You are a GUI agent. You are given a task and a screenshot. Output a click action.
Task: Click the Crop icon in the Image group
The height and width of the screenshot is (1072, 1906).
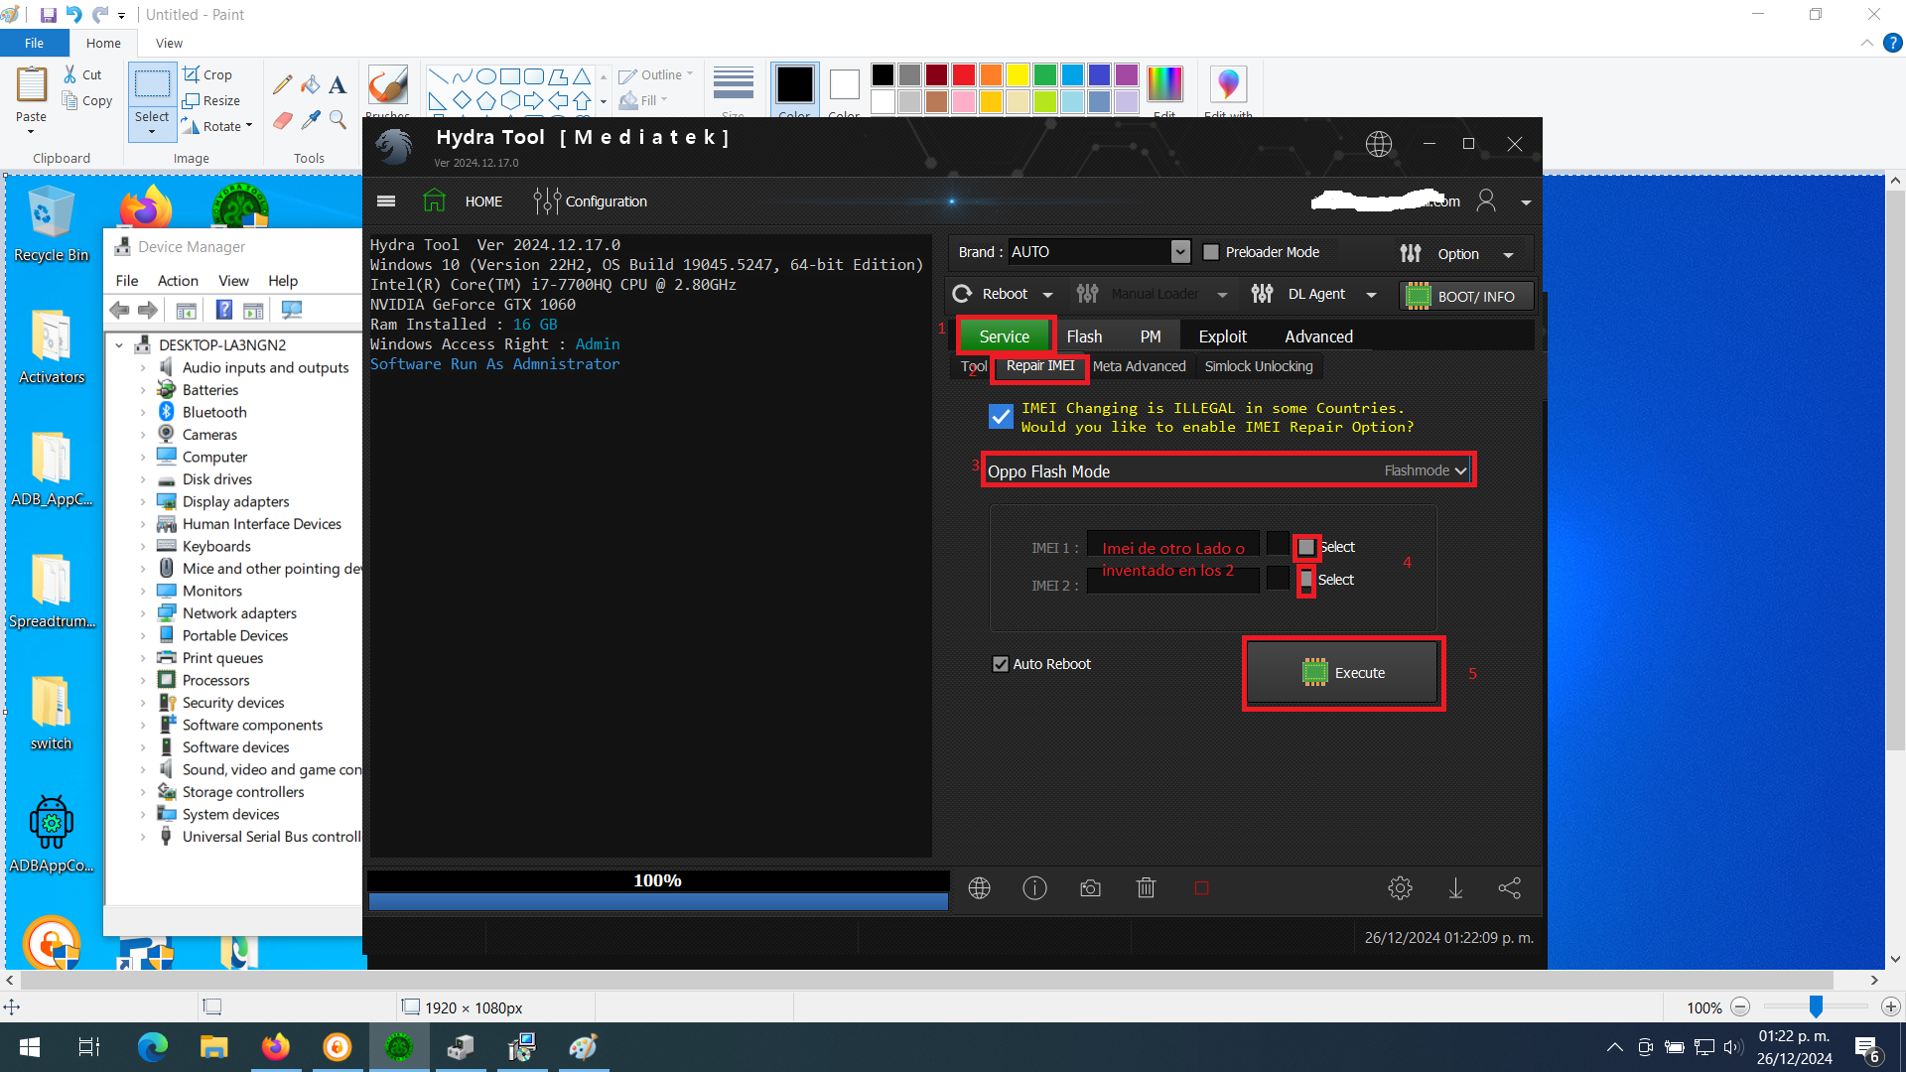pyautogui.click(x=192, y=74)
